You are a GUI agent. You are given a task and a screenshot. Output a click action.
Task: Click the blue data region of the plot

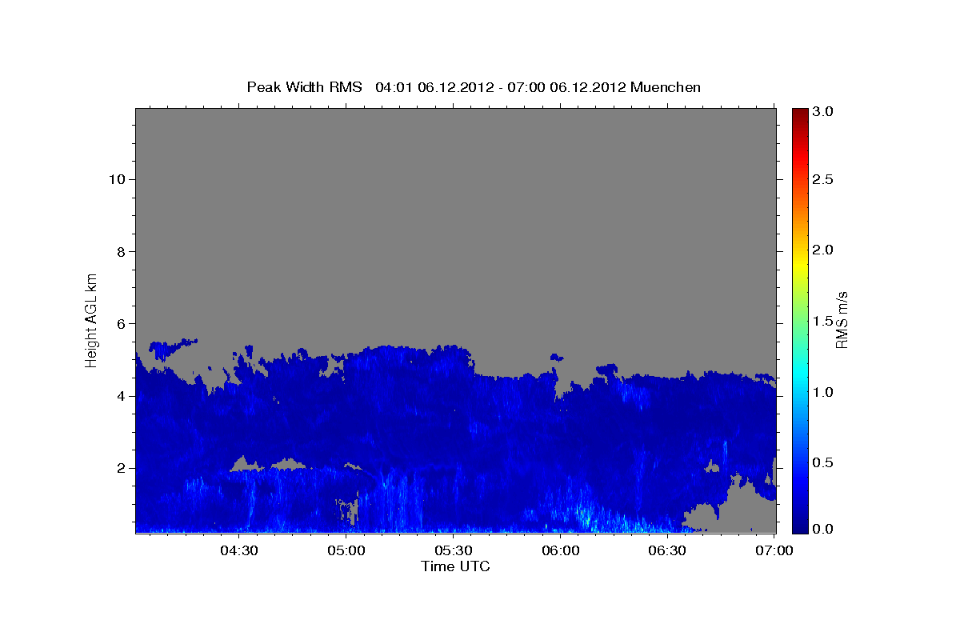tap(455, 440)
